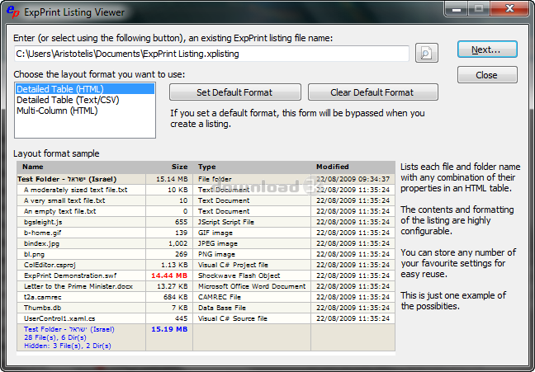Click 'ExpPrint Demonstration.swf' file name
This screenshot has height=372, width=535.
click(70, 275)
